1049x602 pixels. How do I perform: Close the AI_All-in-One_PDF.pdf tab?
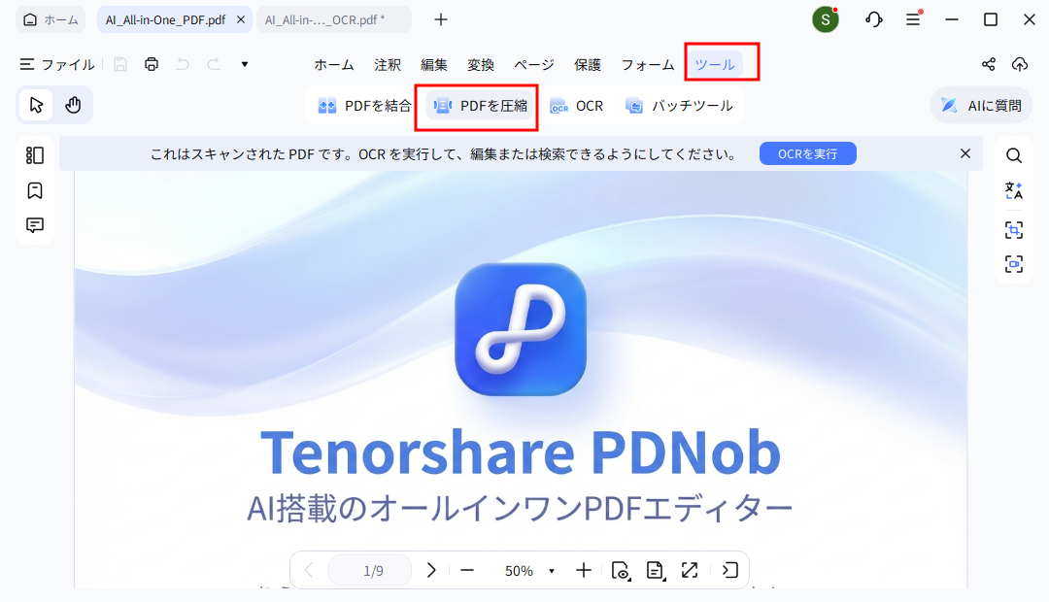(241, 20)
